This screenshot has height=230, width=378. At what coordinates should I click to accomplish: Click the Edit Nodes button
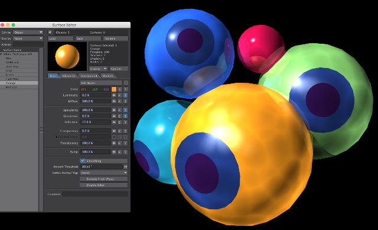(x=101, y=83)
